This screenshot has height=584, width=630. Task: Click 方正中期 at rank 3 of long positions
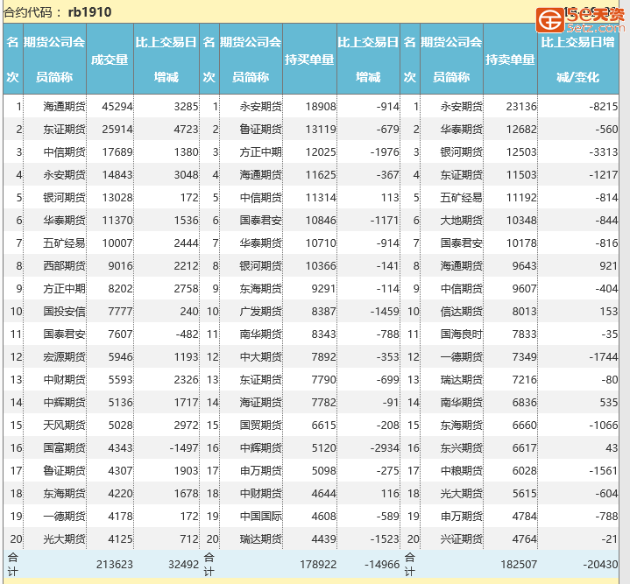[x=261, y=152]
